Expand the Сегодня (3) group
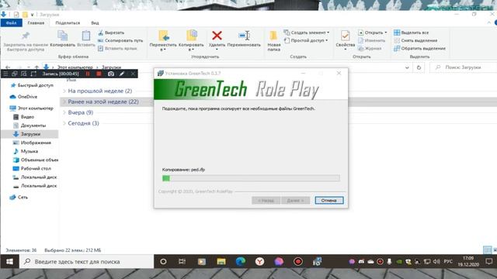497x279 pixels. tap(64, 123)
